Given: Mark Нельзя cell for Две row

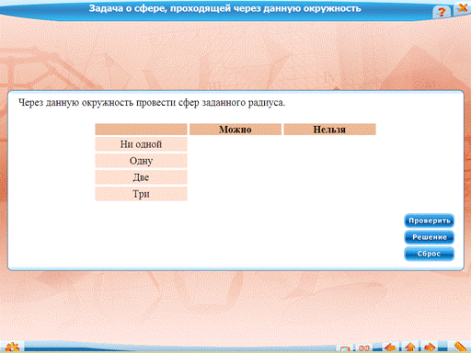Looking at the screenshot, I should 329,177.
